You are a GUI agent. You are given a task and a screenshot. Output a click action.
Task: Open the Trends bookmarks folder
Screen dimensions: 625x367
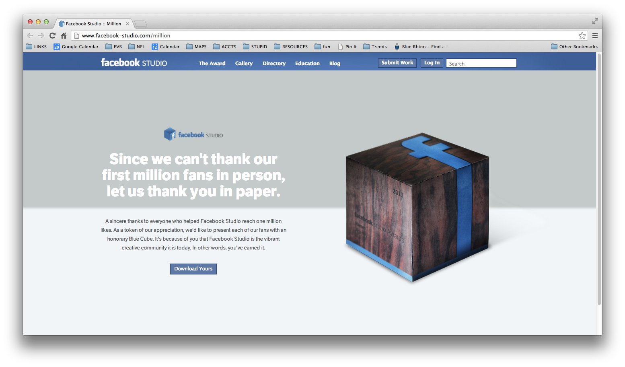click(375, 47)
